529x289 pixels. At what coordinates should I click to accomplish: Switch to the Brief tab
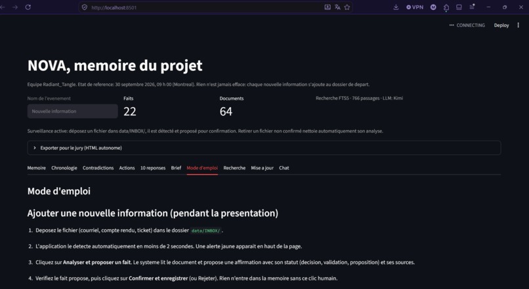pyautogui.click(x=176, y=167)
